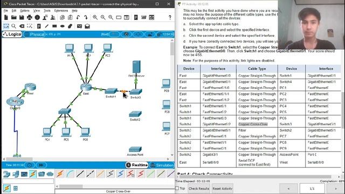Click the Add Simple PDU closed-envelope icon
345x194 pixels.
pos(79,26)
